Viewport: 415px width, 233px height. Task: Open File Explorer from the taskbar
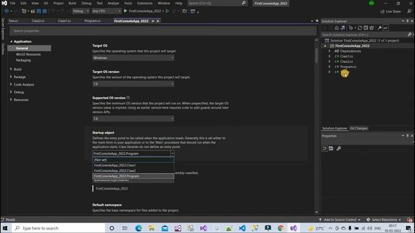tap(152, 228)
